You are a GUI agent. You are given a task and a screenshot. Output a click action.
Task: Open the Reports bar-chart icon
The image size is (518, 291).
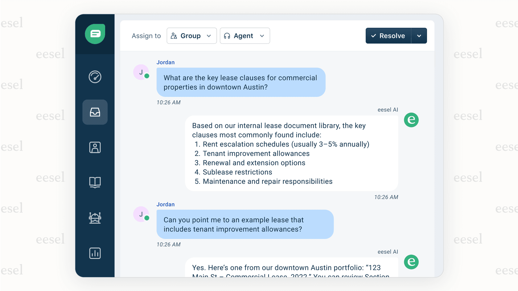pos(95,253)
